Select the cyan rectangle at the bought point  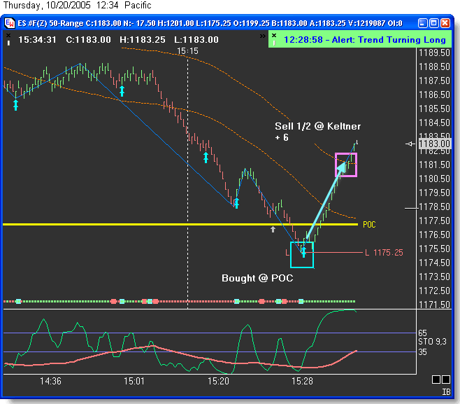(302, 255)
